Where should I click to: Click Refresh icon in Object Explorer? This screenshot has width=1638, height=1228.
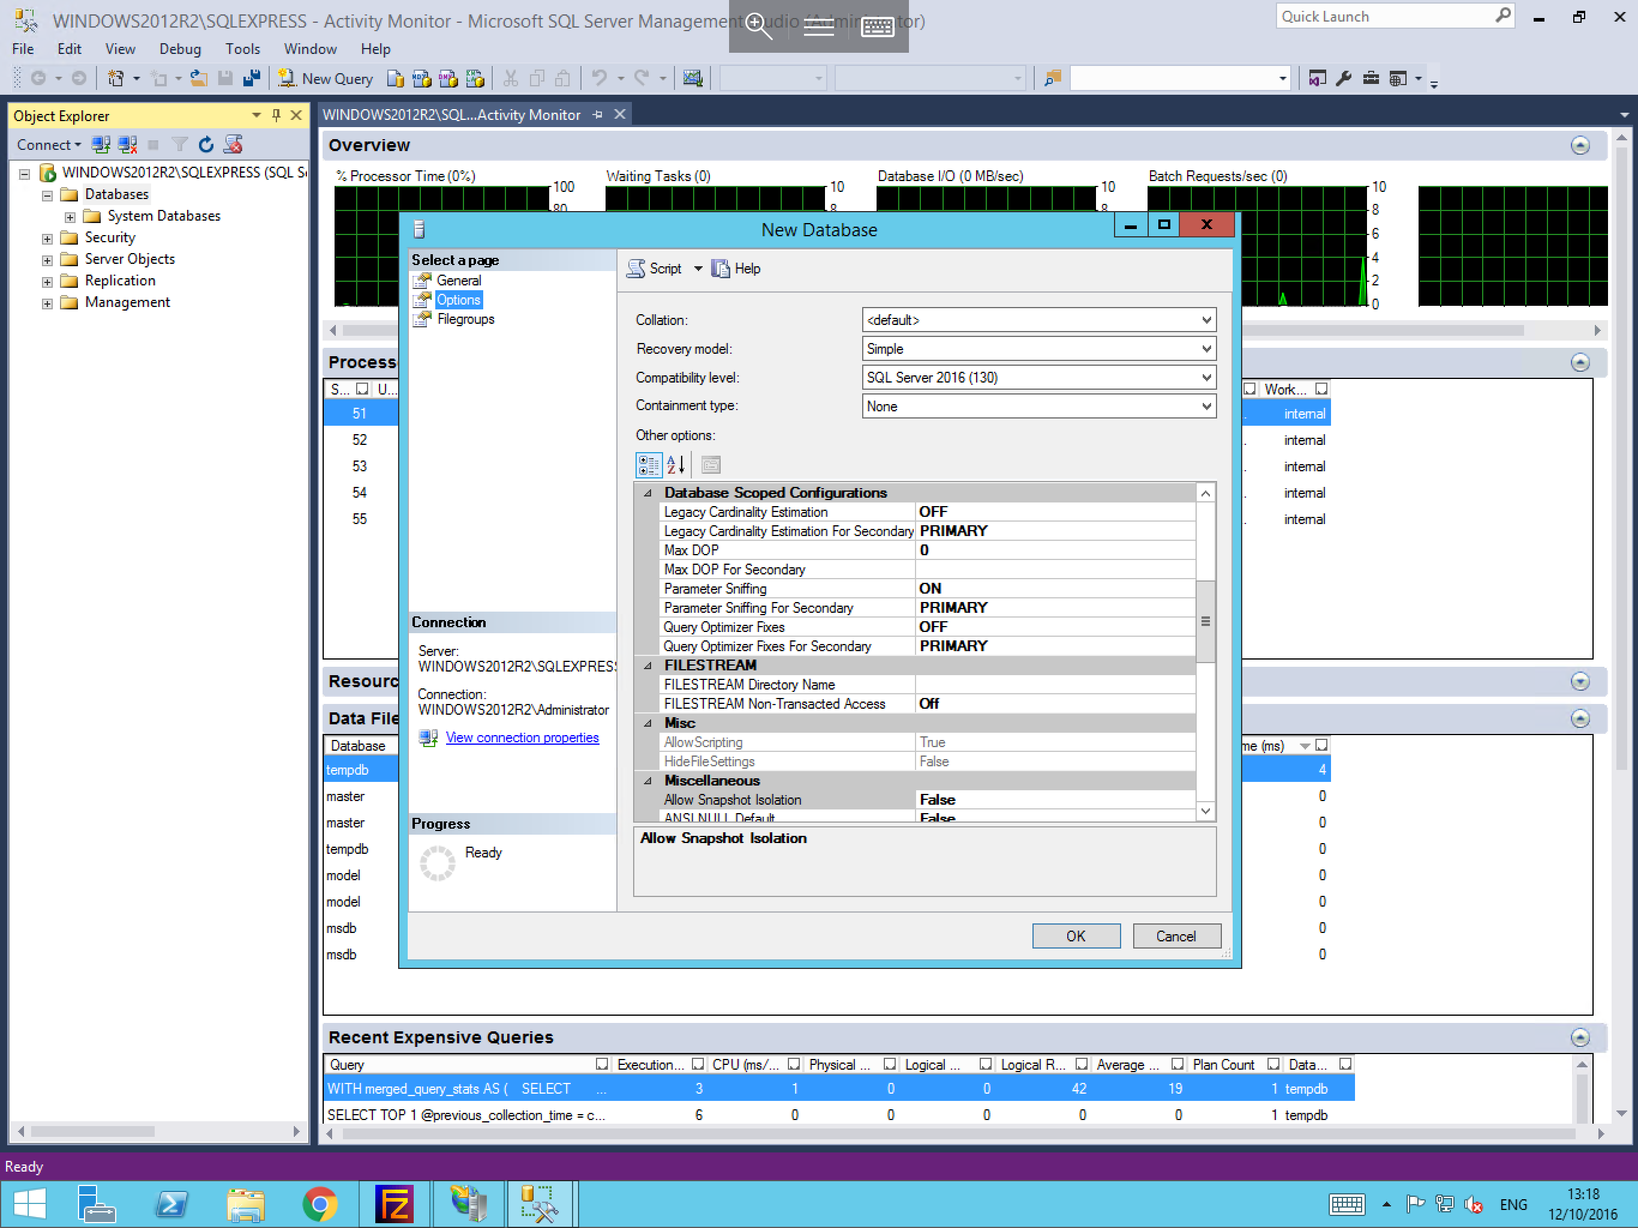pyautogui.click(x=206, y=145)
